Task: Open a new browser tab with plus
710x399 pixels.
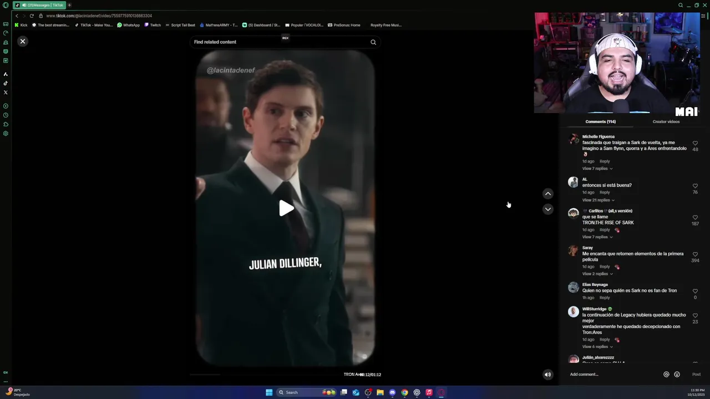Action: 69,5
